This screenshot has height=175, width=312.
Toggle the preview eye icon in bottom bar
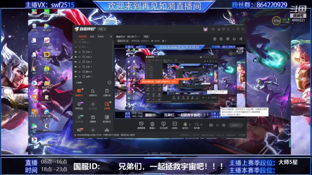coord(218,125)
